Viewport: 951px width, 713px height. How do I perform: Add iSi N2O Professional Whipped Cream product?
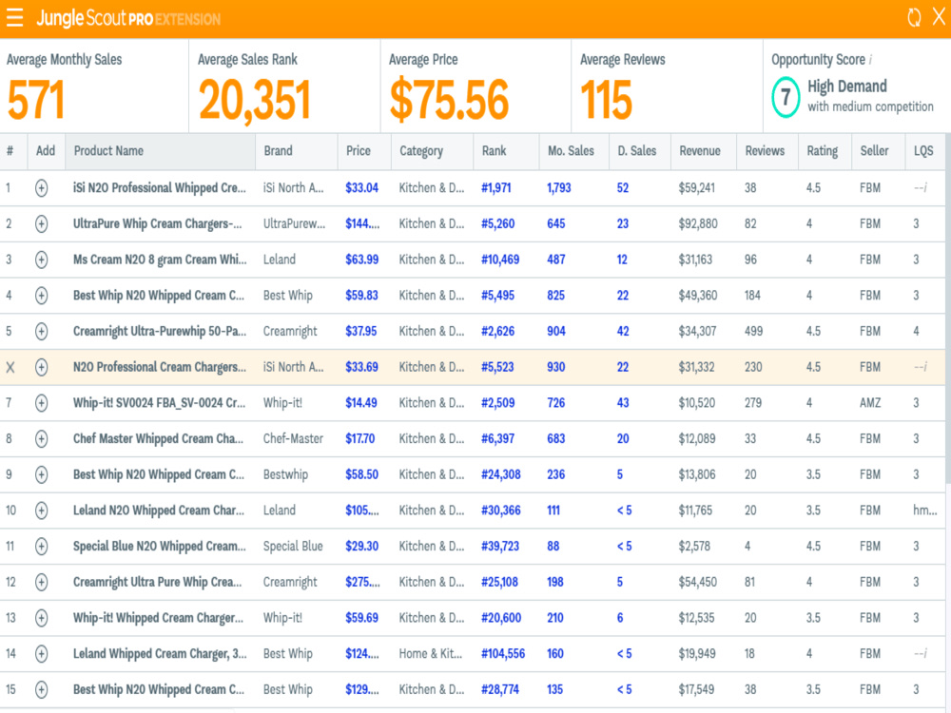[41, 188]
